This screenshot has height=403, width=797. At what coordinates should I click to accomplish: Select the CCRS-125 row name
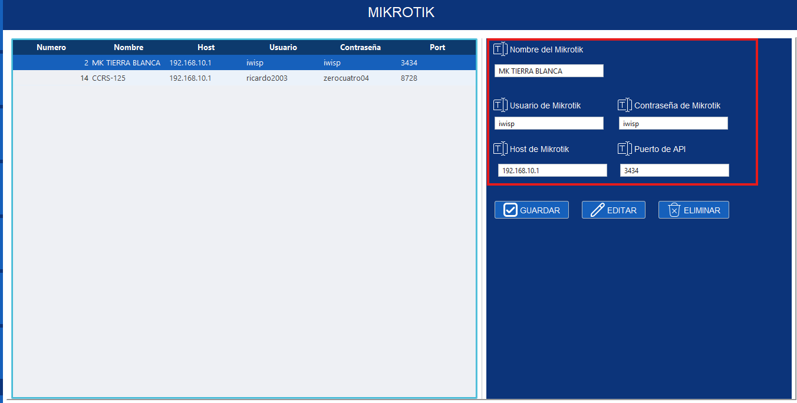click(x=109, y=78)
